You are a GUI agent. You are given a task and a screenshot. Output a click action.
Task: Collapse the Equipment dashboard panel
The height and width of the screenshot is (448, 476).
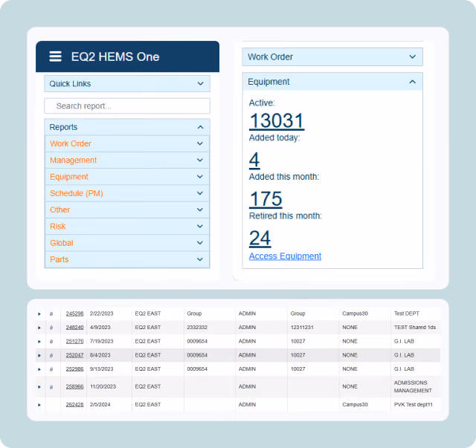click(x=332, y=82)
